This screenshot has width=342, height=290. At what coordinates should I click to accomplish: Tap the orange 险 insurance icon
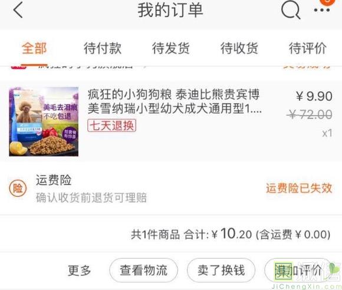(x=18, y=188)
